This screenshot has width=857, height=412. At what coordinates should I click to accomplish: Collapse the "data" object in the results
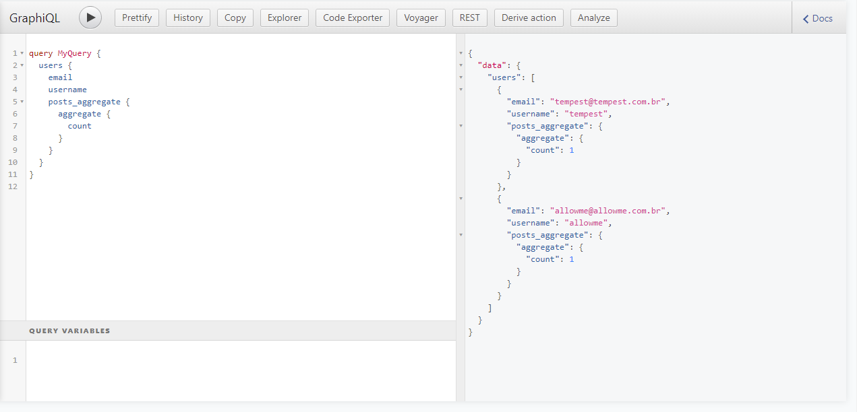click(461, 65)
